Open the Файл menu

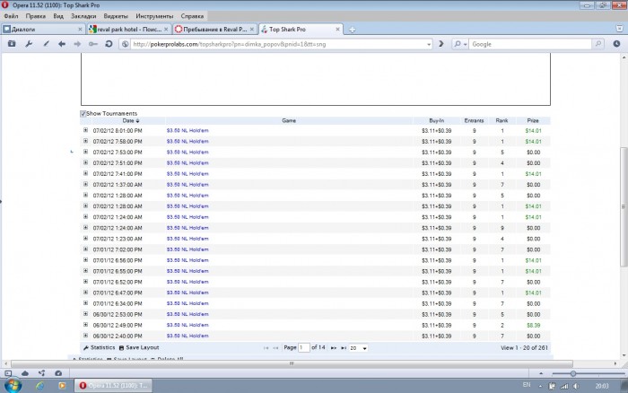(11, 16)
